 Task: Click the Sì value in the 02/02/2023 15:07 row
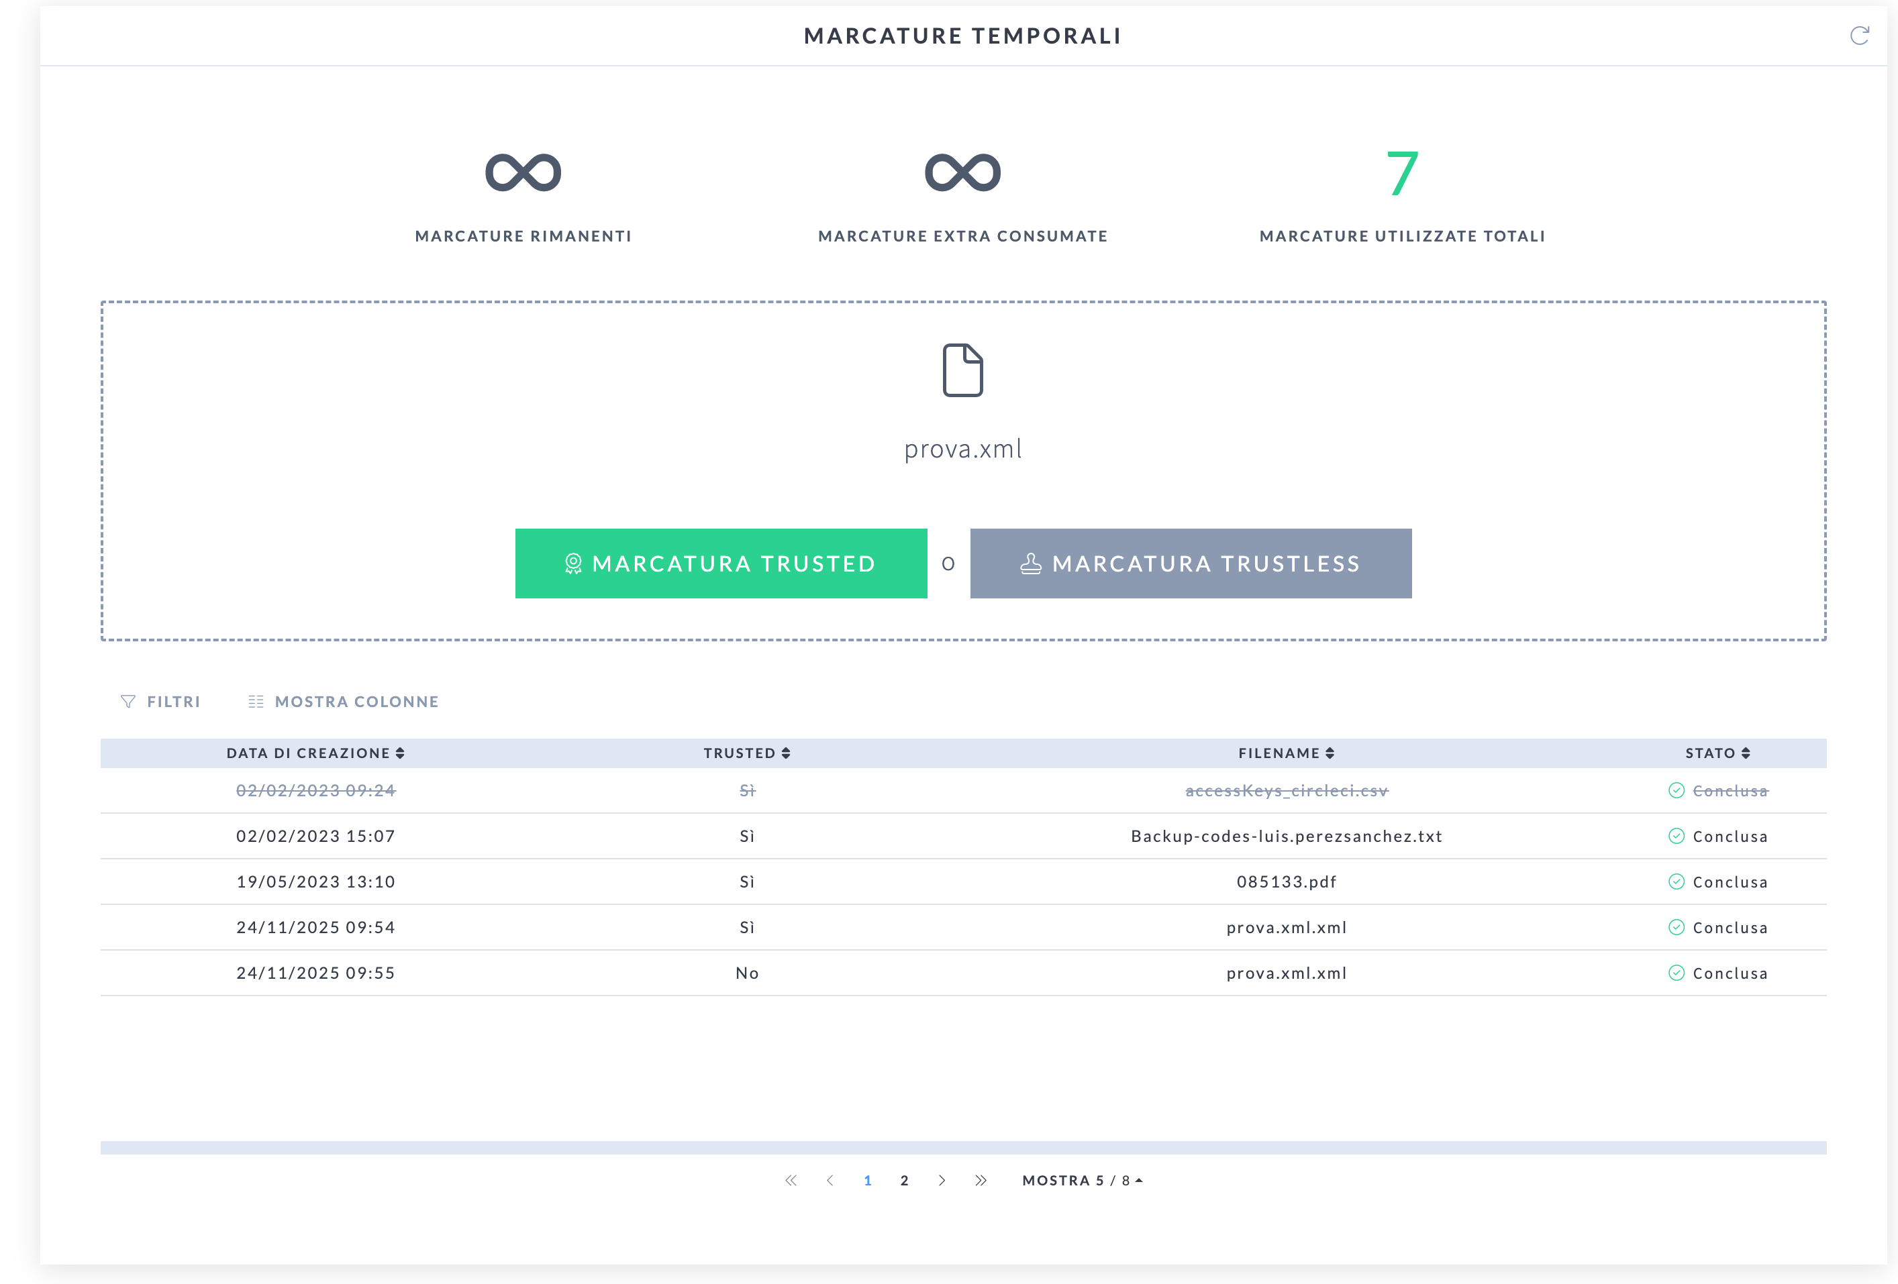(747, 836)
